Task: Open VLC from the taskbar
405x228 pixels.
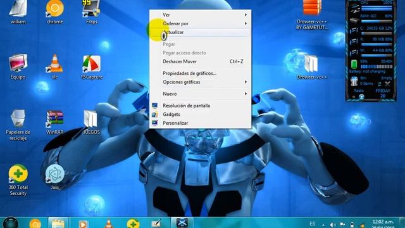Action: click(x=108, y=224)
